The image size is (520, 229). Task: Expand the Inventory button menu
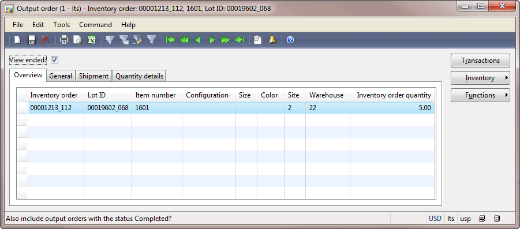point(480,78)
